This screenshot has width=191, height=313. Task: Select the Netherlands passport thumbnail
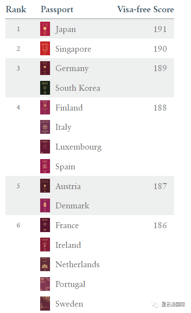(x=45, y=264)
